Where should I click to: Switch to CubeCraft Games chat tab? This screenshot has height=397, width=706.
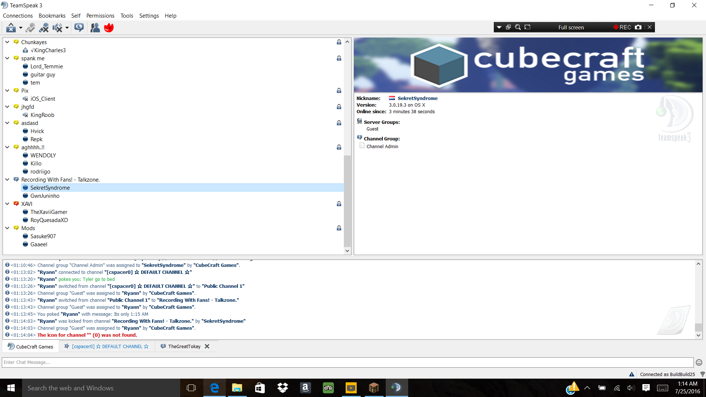point(31,347)
